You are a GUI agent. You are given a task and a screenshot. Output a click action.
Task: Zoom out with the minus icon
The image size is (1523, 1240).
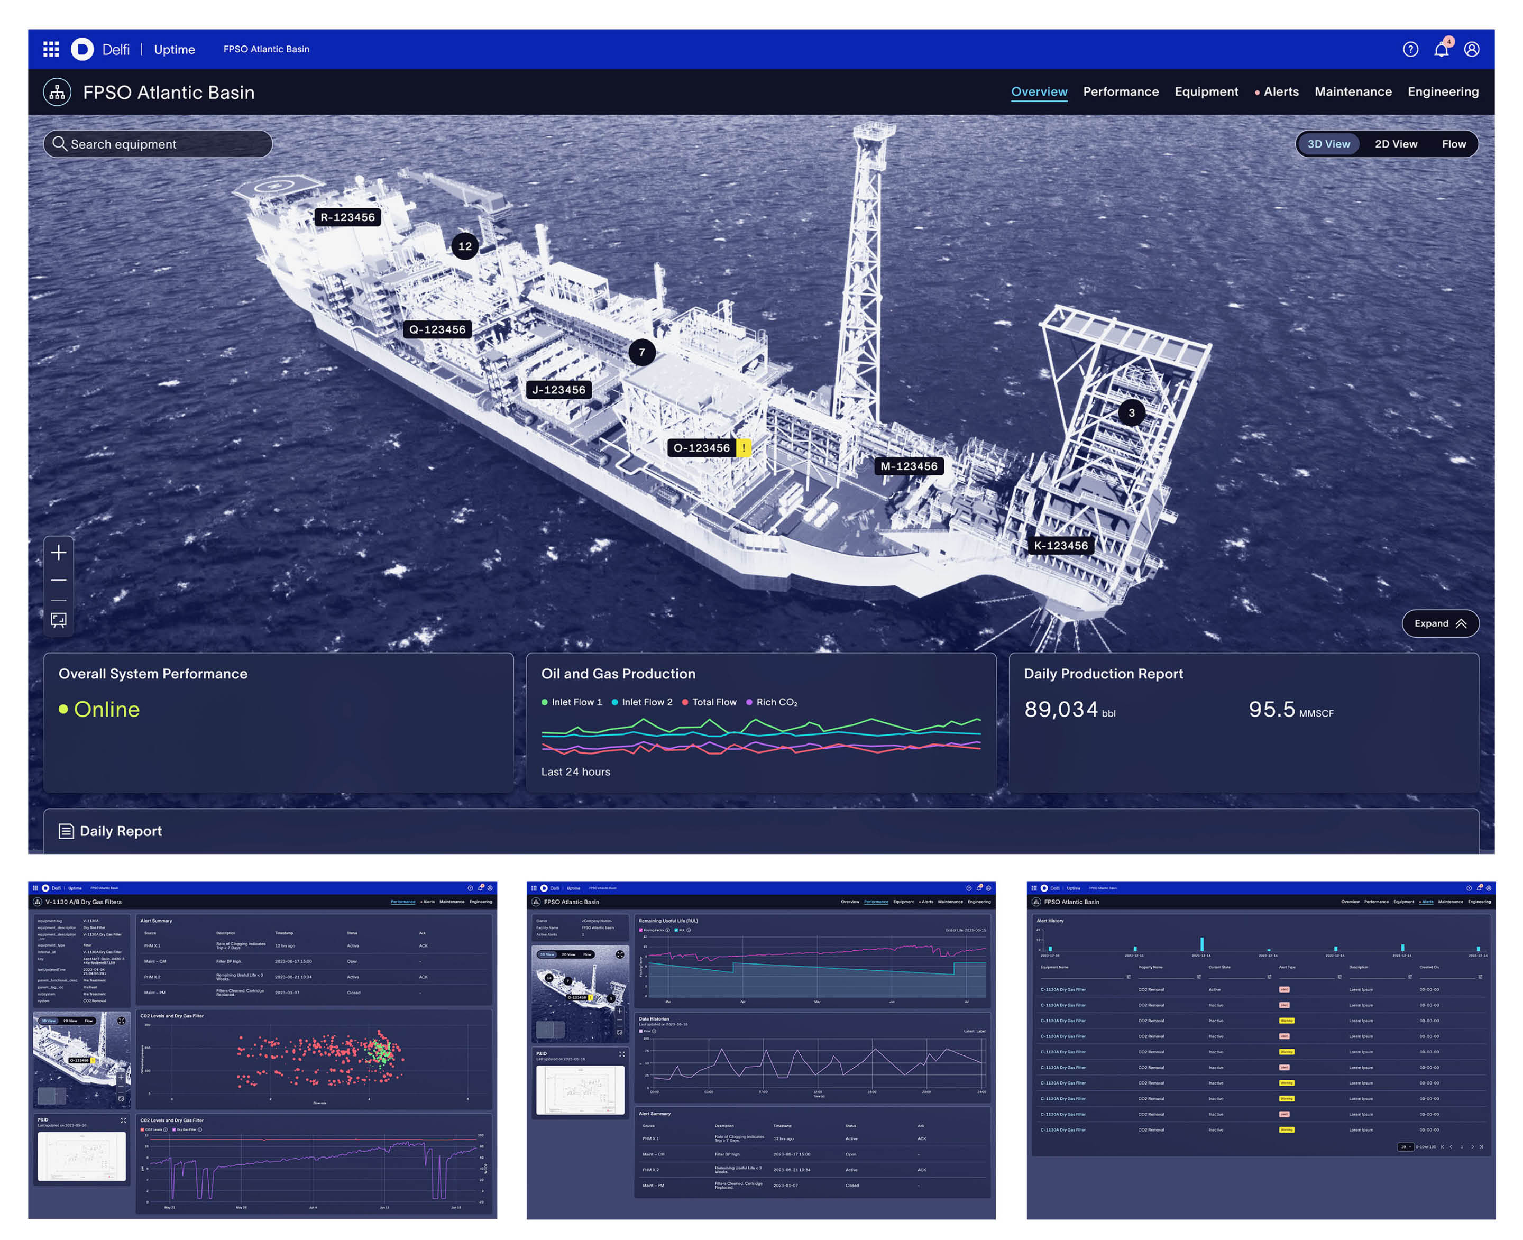click(x=59, y=580)
